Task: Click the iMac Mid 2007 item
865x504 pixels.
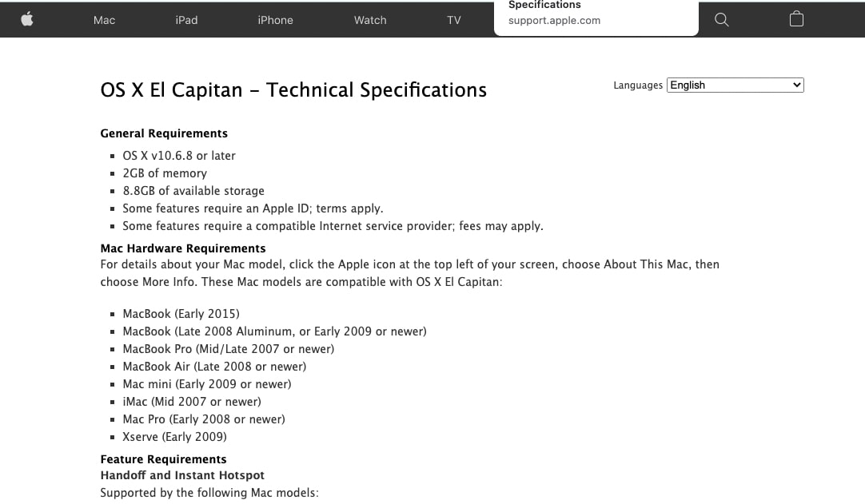Action: (192, 402)
